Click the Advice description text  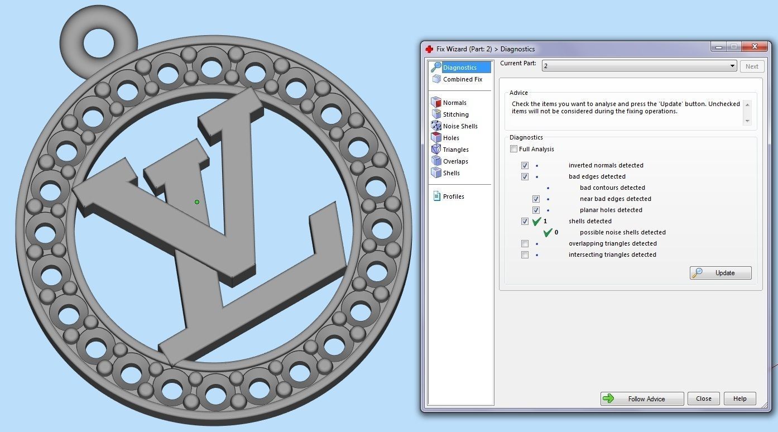626,108
